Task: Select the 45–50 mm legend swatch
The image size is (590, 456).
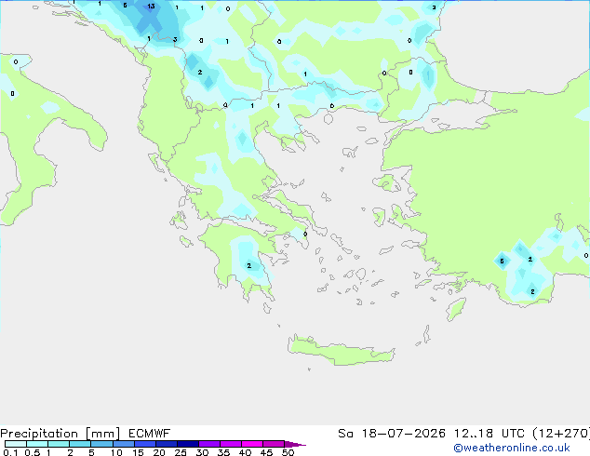Action: (274, 444)
